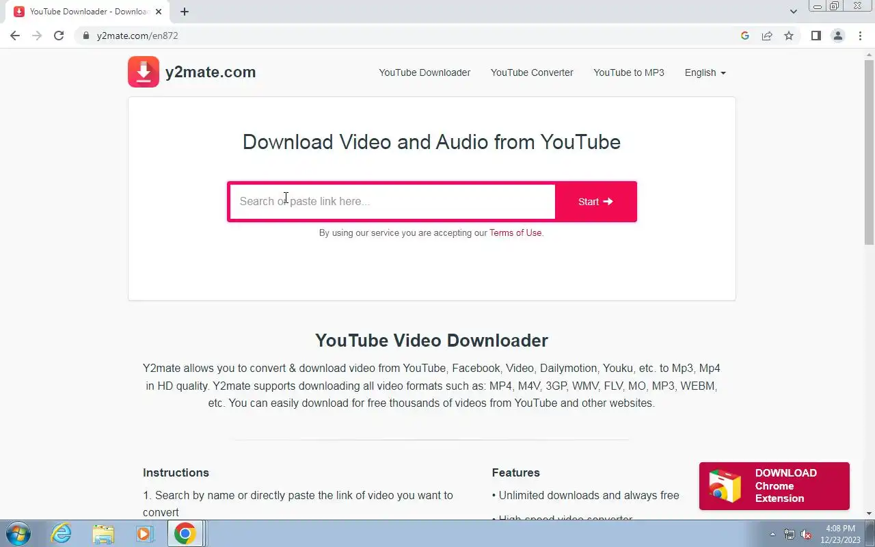The image size is (875, 547).
Task: Click the muted volume tray icon
Action: (x=807, y=534)
